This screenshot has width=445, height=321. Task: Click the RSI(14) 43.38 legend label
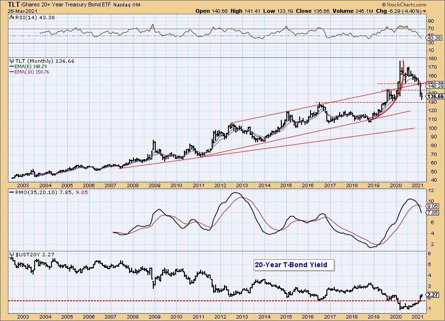point(34,17)
